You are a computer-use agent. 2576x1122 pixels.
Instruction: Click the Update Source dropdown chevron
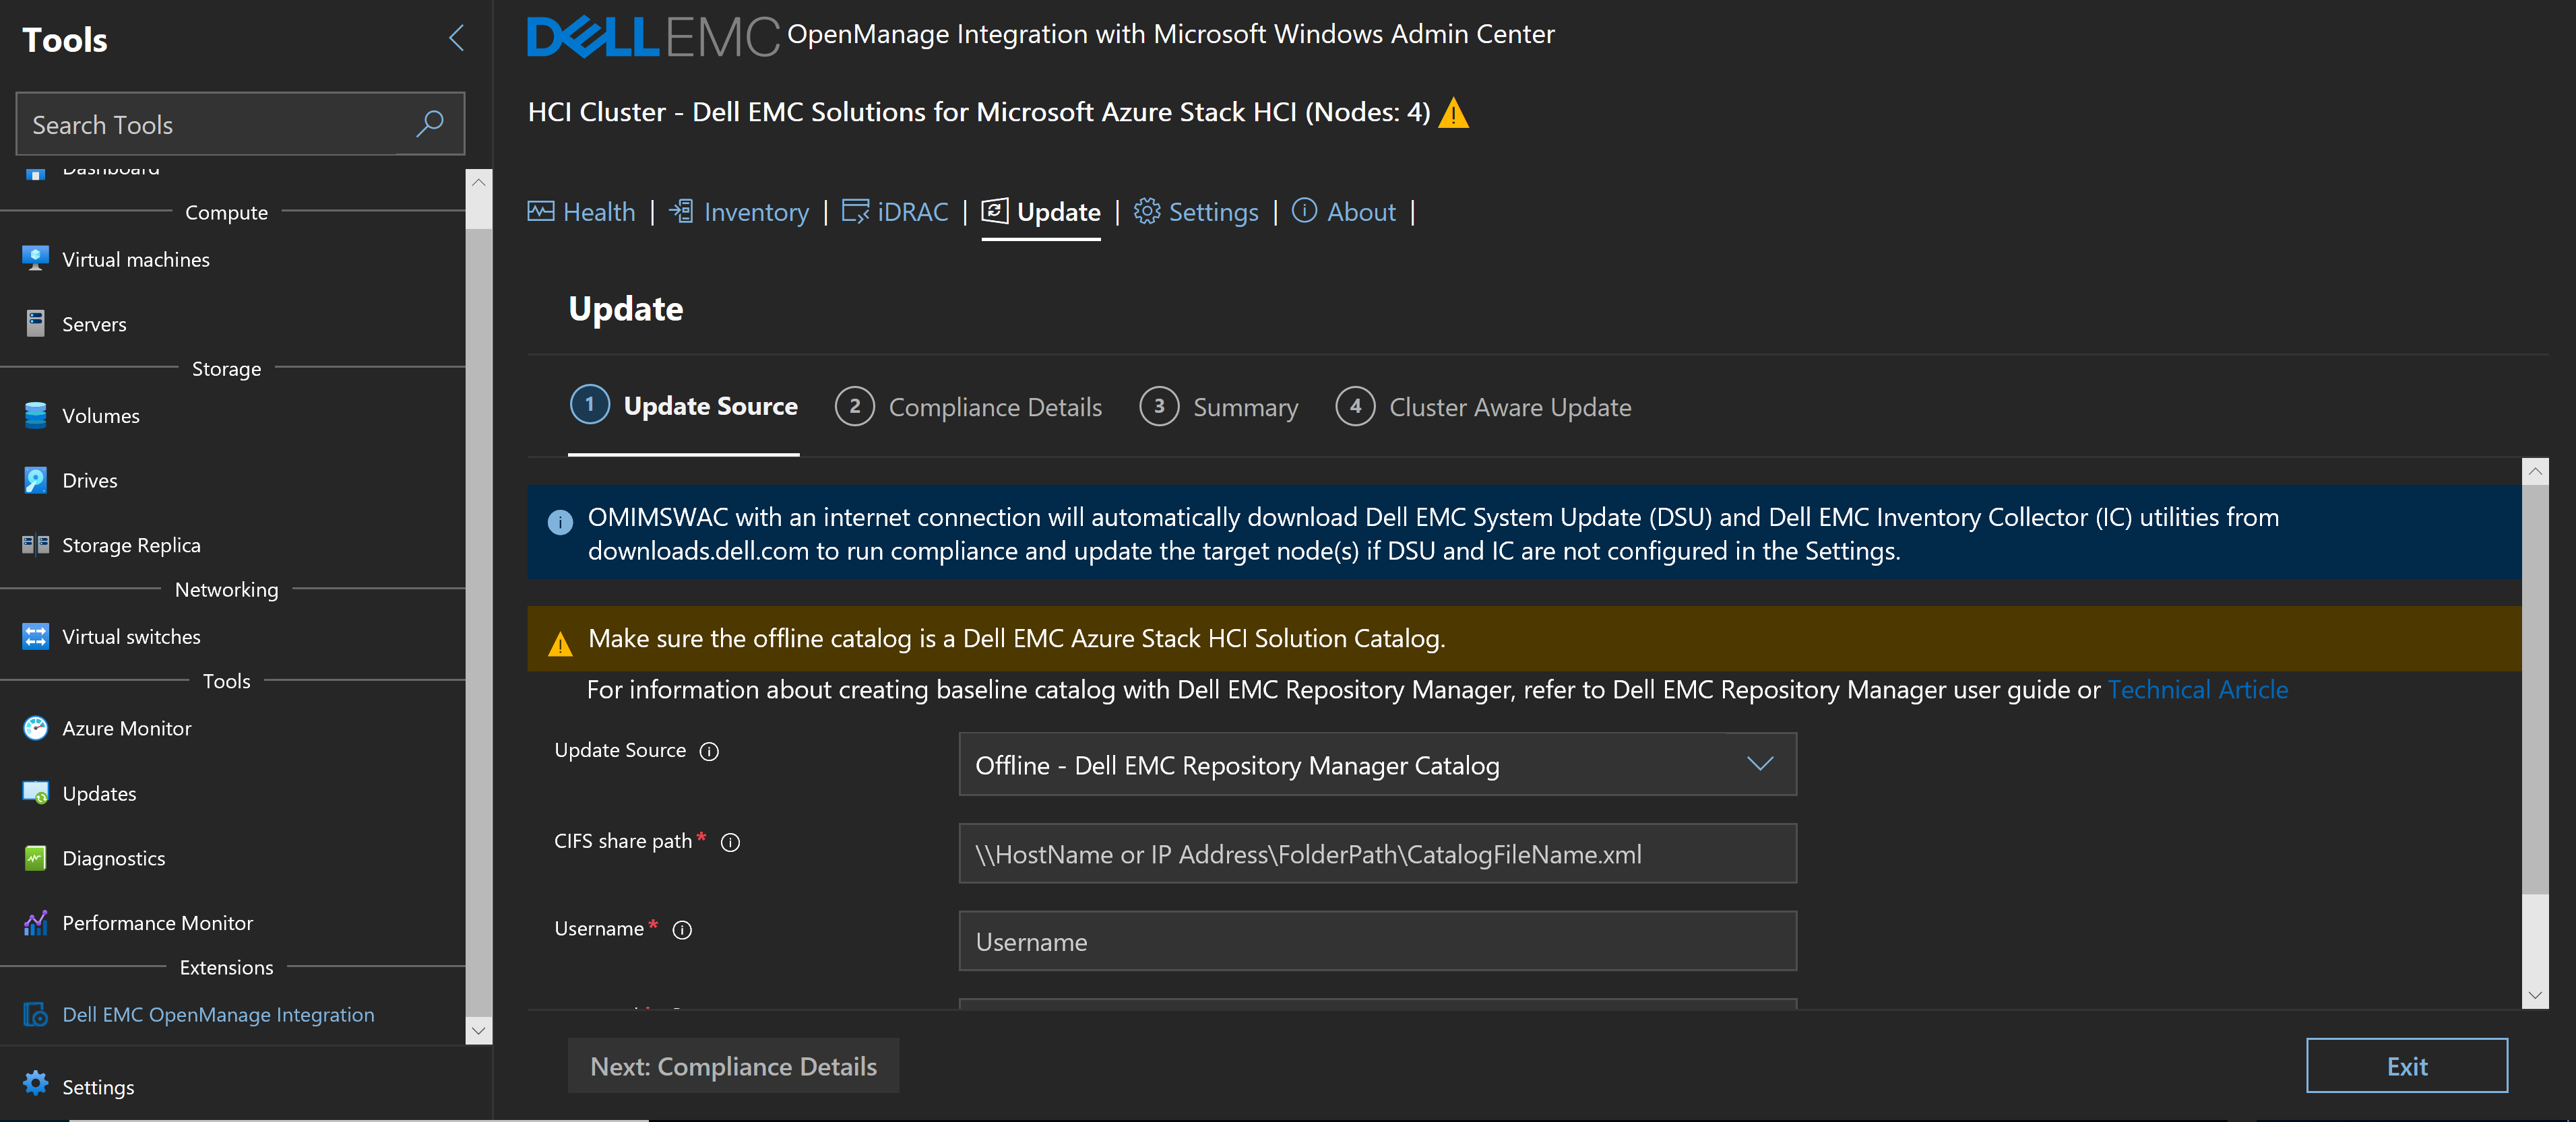point(1760,764)
